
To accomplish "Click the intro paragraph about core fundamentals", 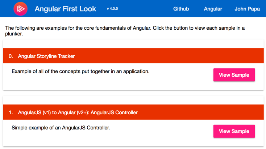I will pyautogui.click(x=125, y=31).
